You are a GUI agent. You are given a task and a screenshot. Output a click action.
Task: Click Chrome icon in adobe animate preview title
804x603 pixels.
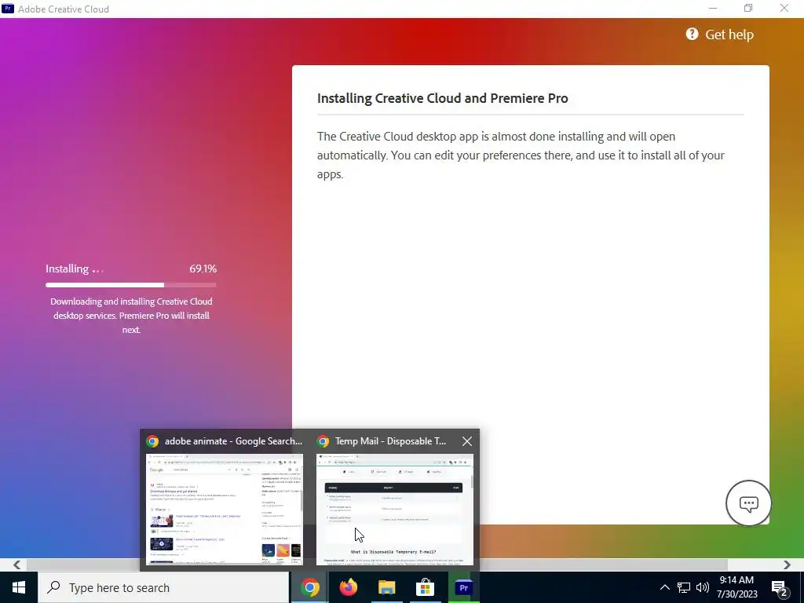(x=152, y=441)
